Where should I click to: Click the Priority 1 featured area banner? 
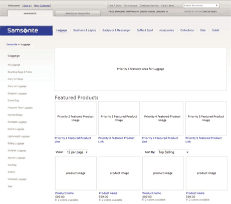pyautogui.click(x=141, y=69)
